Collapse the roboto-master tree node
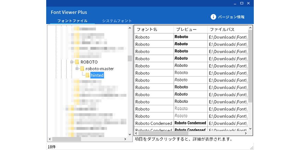 click(x=77, y=68)
